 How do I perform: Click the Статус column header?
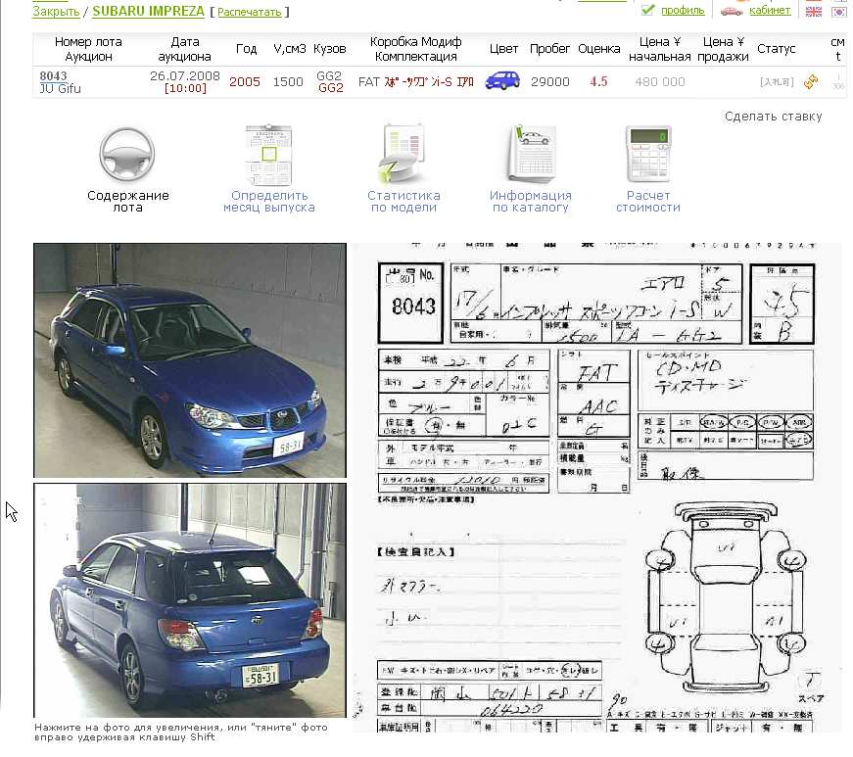tap(777, 49)
